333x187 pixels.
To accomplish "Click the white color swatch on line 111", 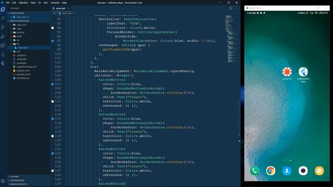I will 53,101.
